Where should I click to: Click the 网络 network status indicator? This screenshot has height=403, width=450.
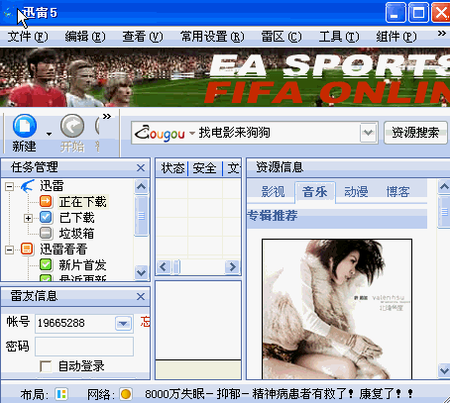click(x=126, y=394)
